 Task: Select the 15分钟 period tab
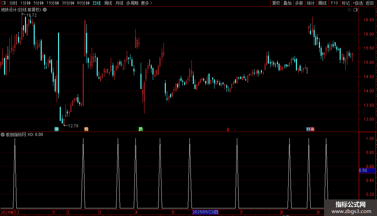click(x=52, y=3)
